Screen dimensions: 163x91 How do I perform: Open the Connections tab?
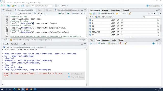click(115, 10)
